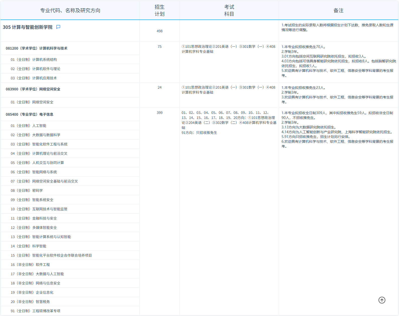Screen dimensions: 399x316
Task: Click direction 03 计算机应用技术
Action: pyautogui.click(x=34, y=78)
